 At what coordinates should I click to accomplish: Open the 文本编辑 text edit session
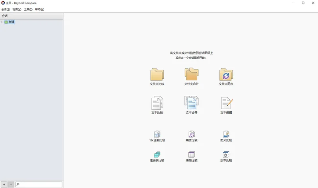[x=226, y=105]
